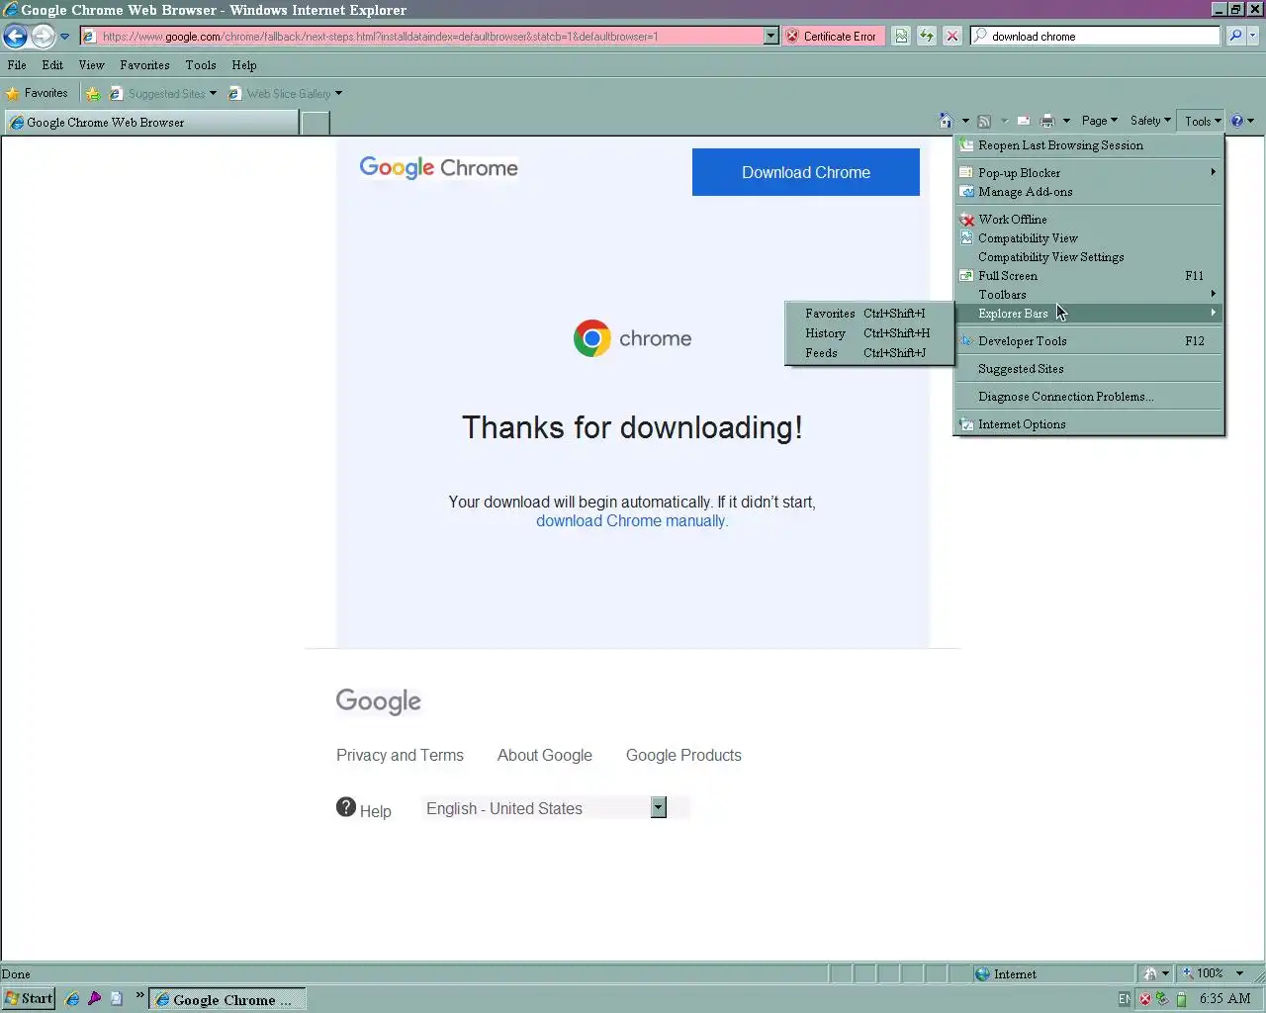Open the View menu

click(91, 65)
